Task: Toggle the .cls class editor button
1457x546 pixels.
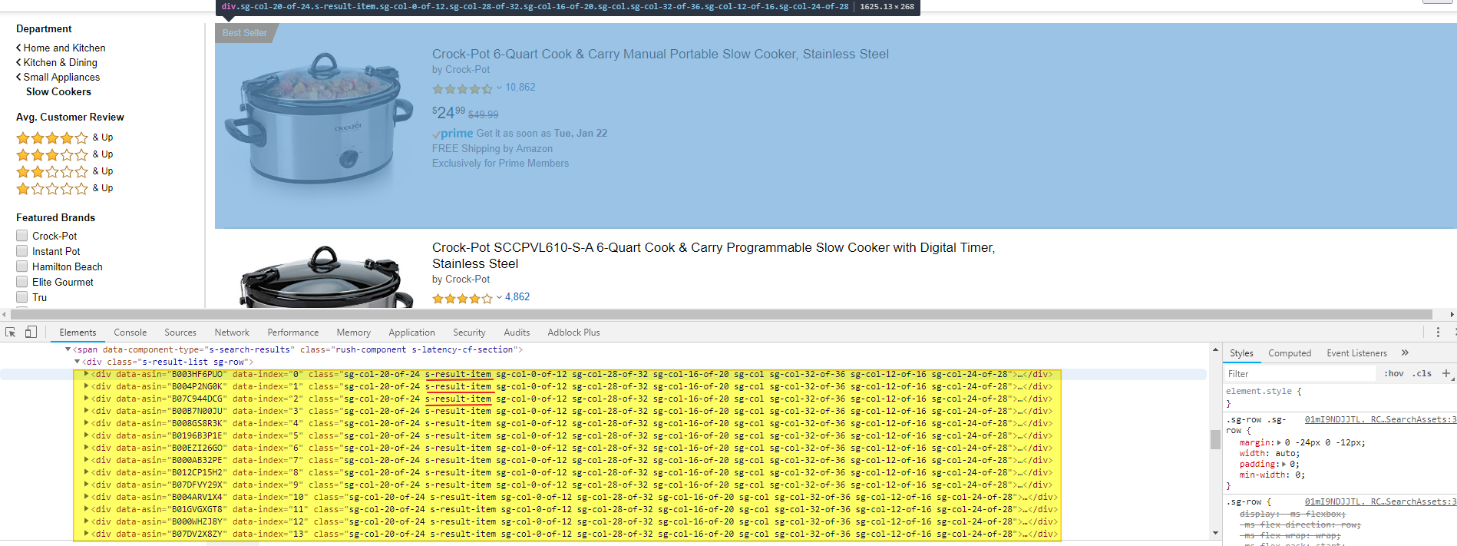Action: (x=1422, y=374)
